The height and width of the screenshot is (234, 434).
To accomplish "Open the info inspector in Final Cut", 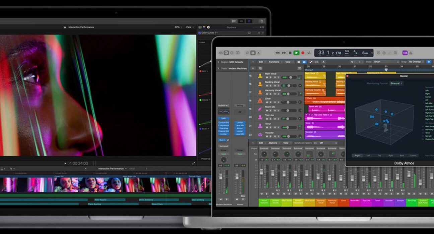I will [x=208, y=27].
